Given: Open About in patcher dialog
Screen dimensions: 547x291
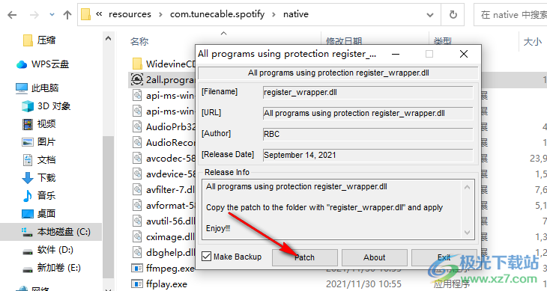Looking at the screenshot, I should tap(375, 257).
